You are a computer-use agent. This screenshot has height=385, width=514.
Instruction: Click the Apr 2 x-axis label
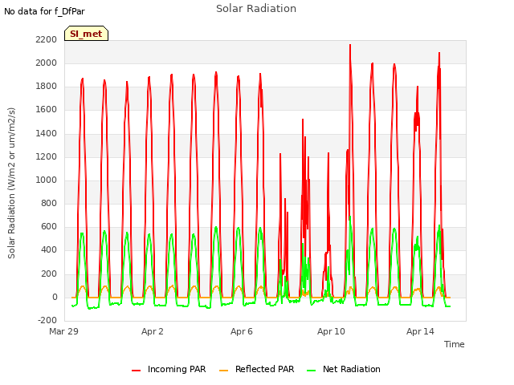[153, 331]
